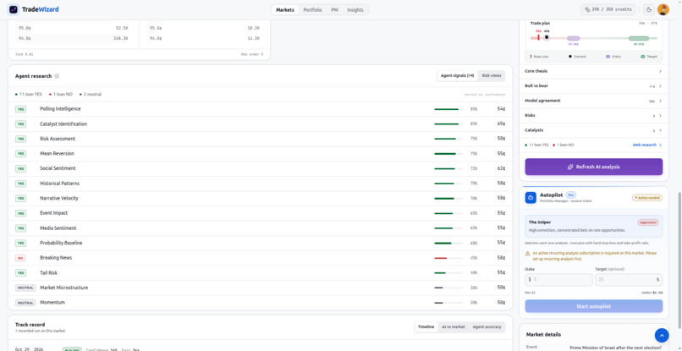Click the Aggressive risk tag
The image size is (682, 351).
pyautogui.click(x=648, y=222)
